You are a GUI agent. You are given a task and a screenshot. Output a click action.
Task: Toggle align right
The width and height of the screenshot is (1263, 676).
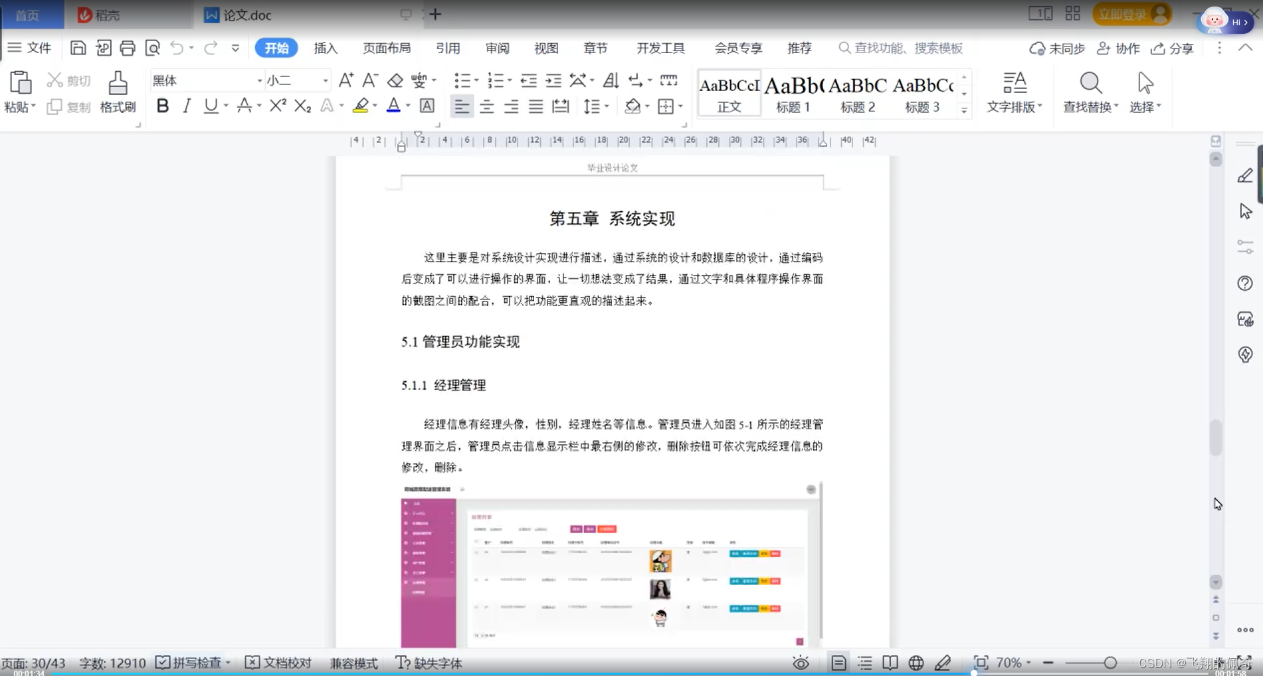point(511,106)
